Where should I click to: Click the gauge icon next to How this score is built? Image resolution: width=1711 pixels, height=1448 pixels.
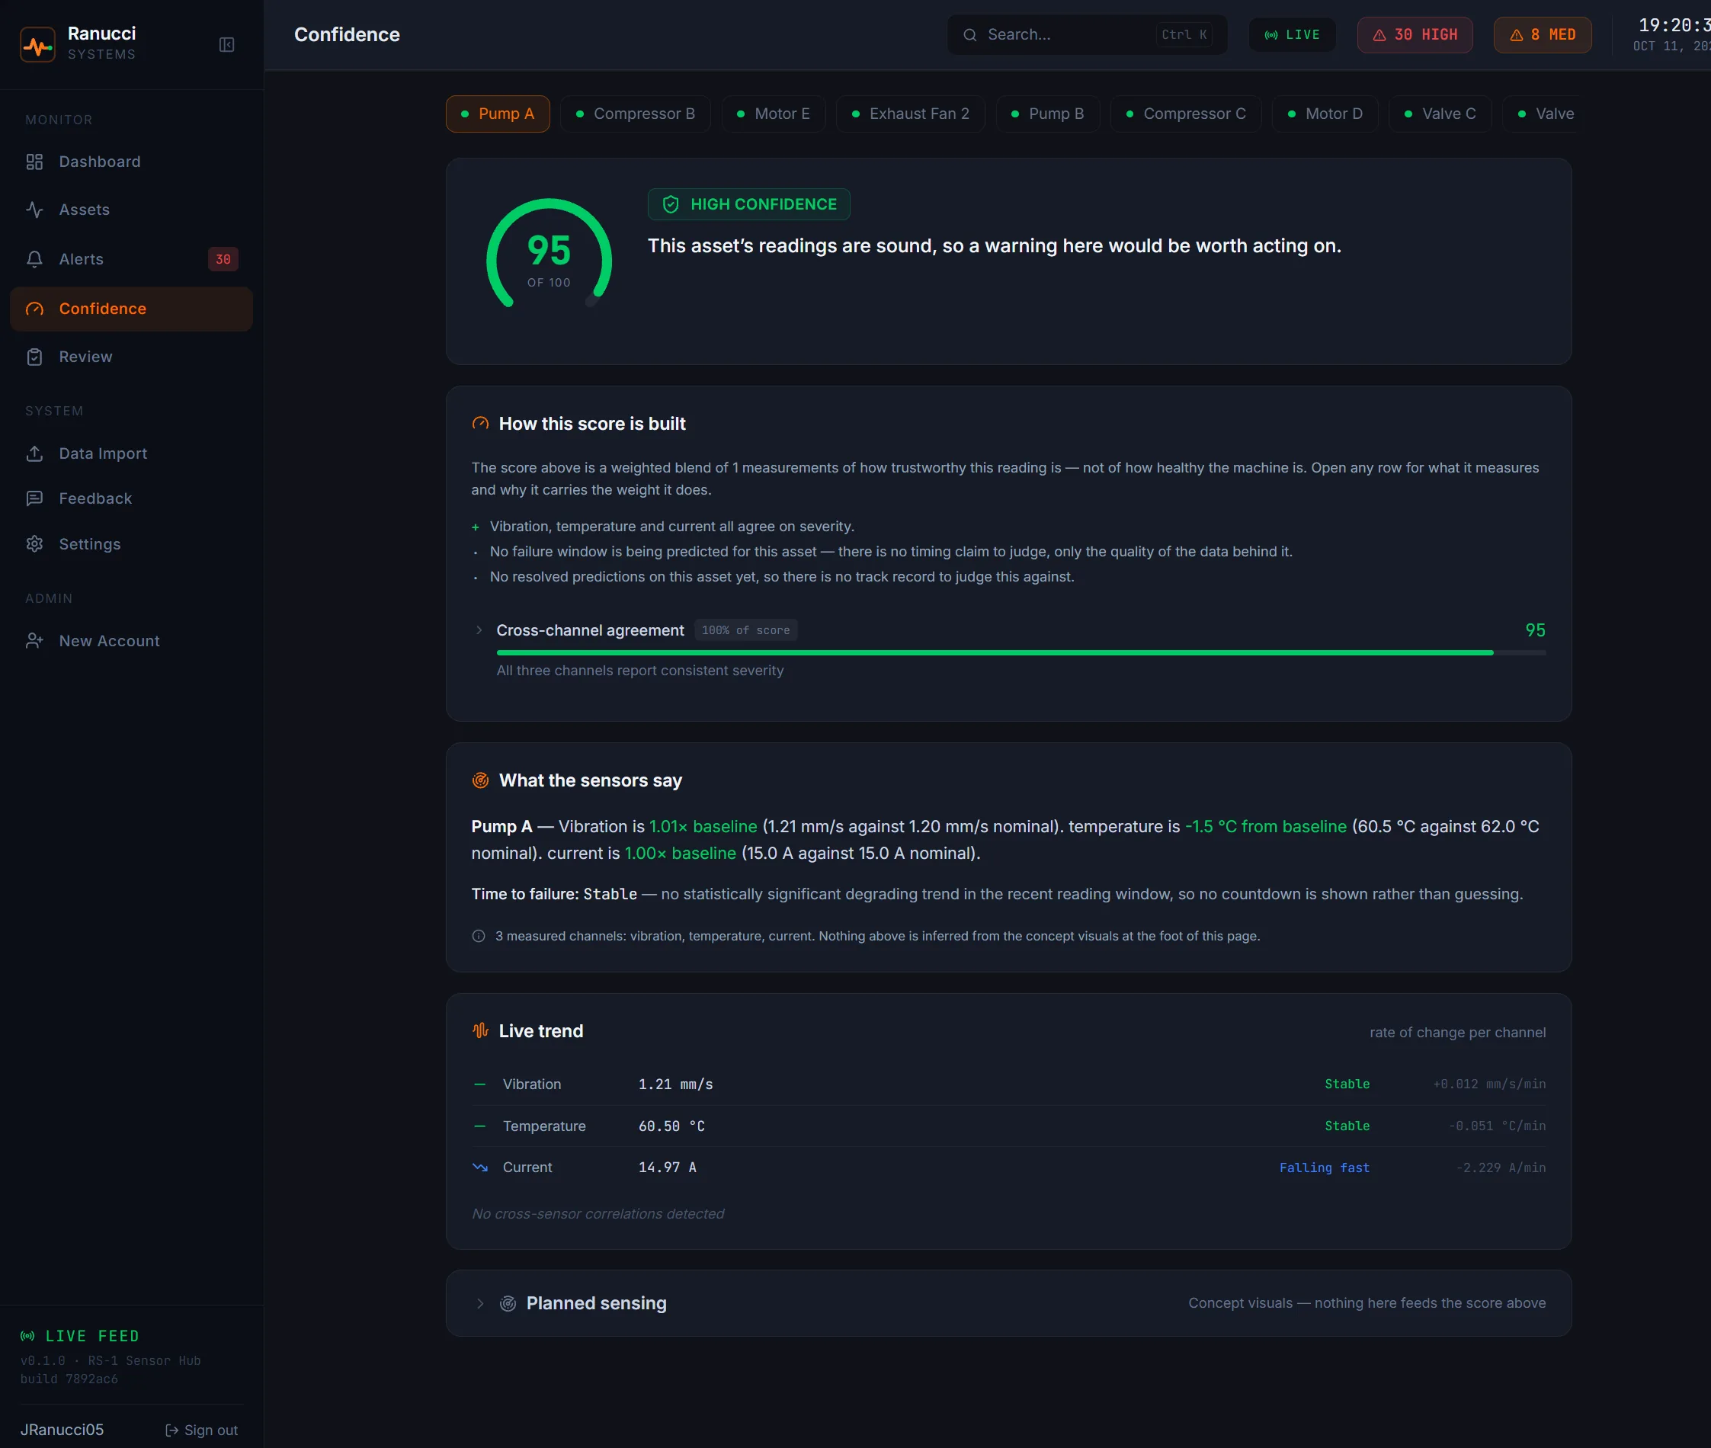click(480, 424)
